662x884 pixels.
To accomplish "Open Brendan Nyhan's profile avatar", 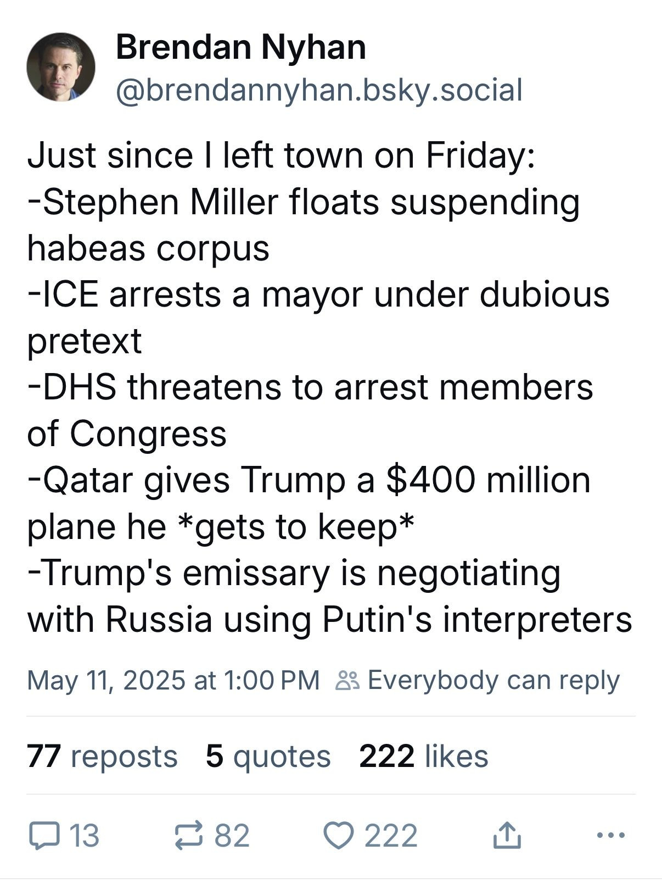I will [x=61, y=67].
